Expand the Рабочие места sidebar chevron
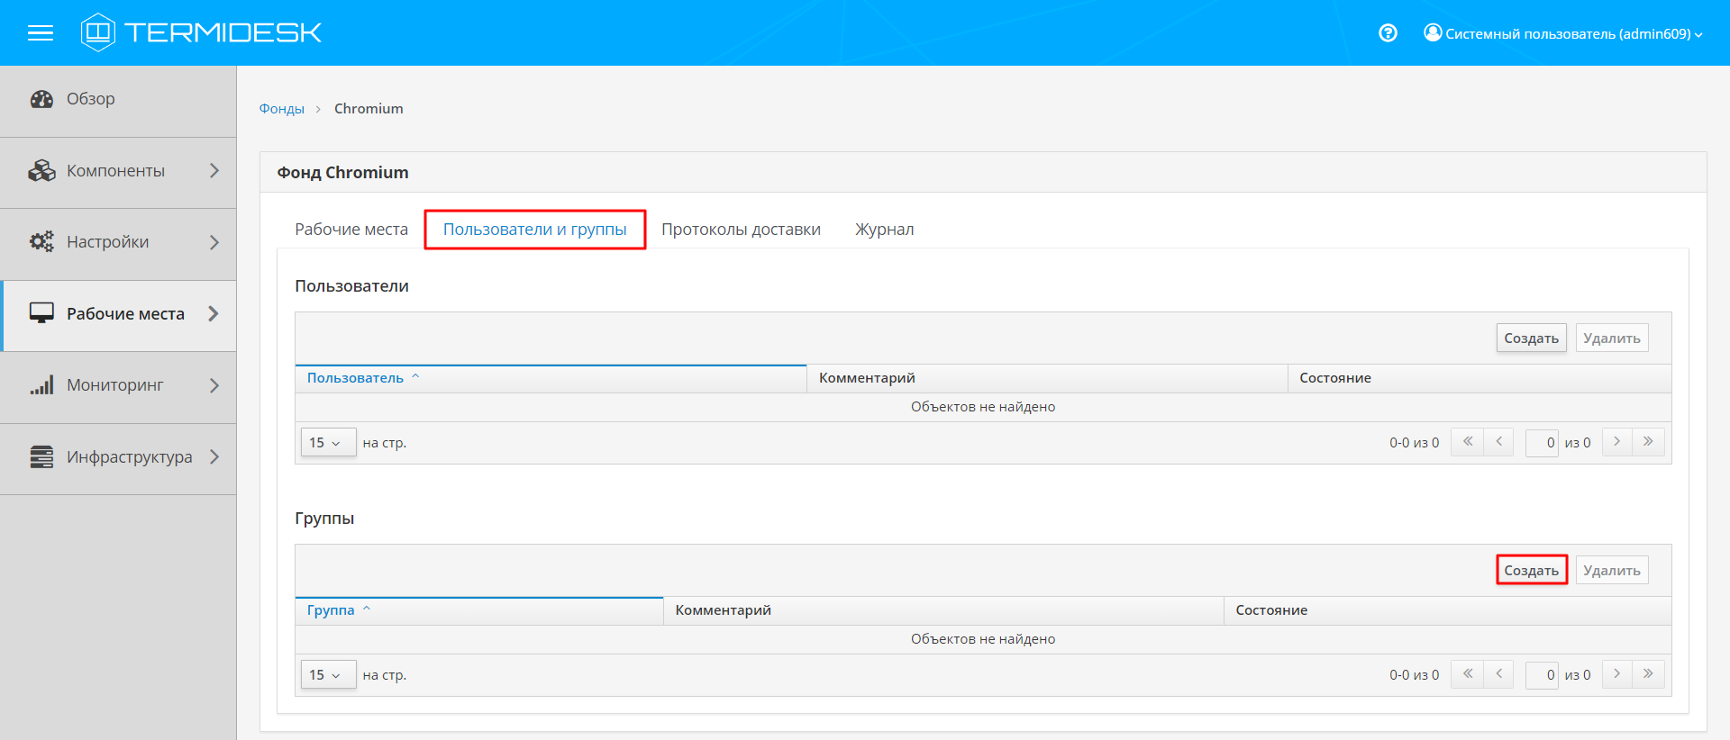The height and width of the screenshot is (740, 1730). click(x=214, y=313)
